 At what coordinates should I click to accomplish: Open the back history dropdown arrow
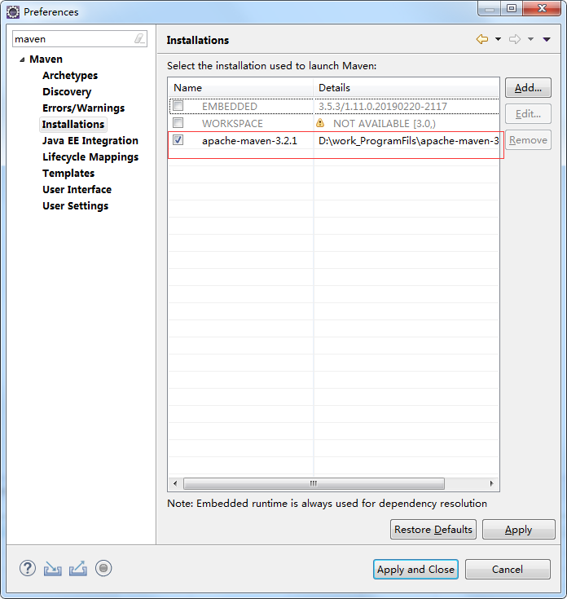tap(498, 39)
